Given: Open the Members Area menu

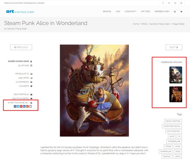Looking at the screenshot, I should pyautogui.click(x=162, y=11).
